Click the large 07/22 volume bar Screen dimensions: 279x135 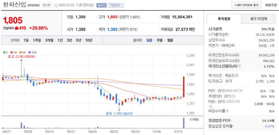point(184,123)
